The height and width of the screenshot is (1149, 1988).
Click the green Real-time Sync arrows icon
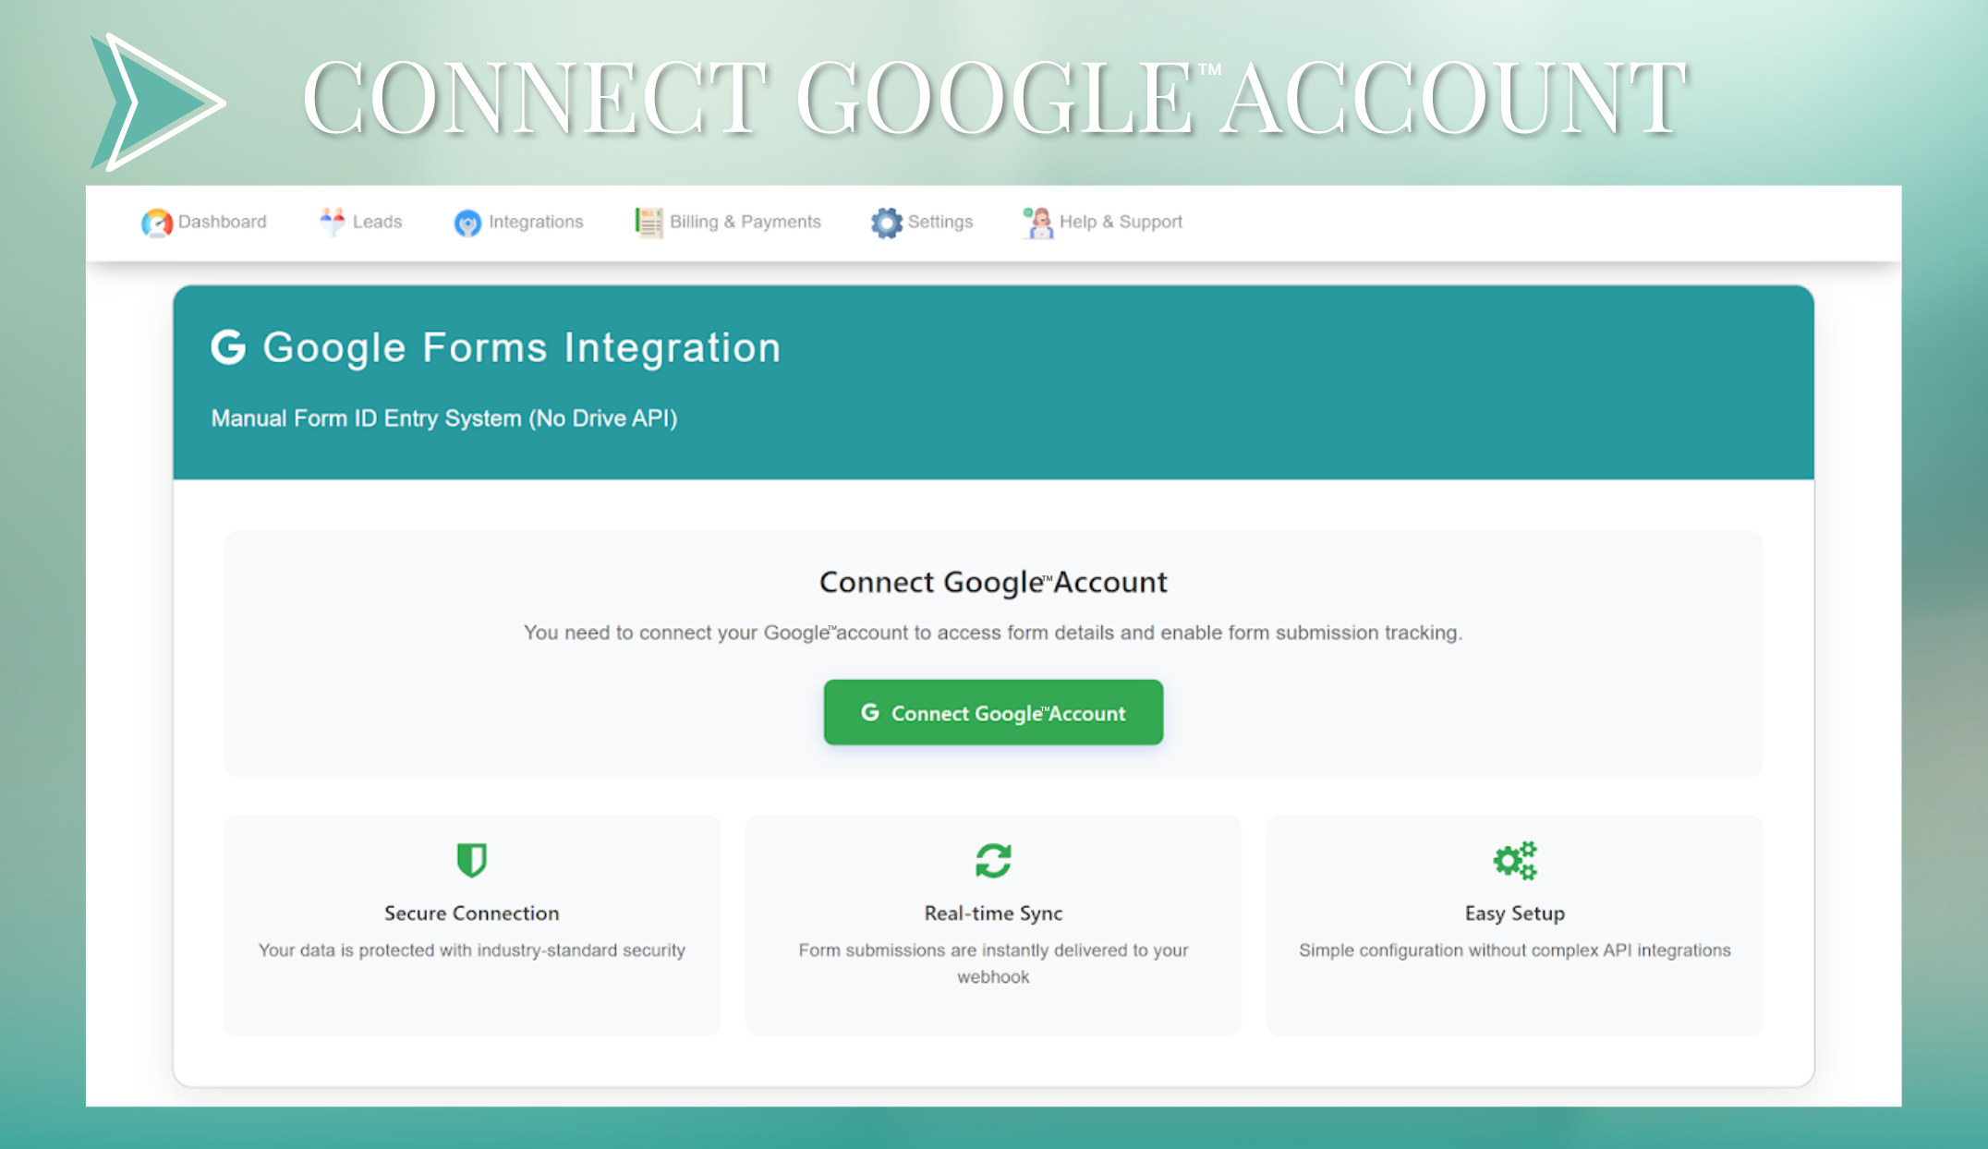[x=993, y=860]
